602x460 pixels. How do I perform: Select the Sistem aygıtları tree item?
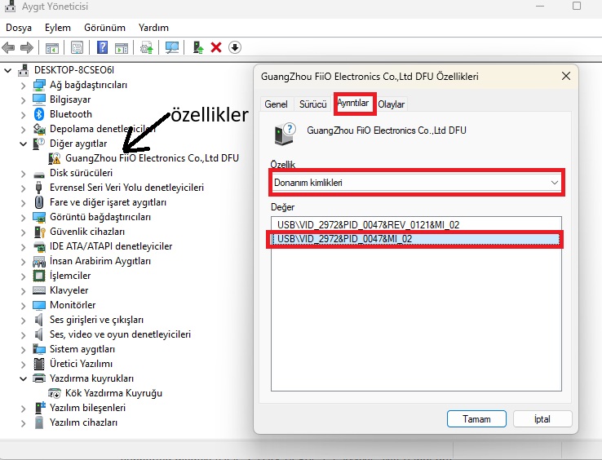coord(82,349)
